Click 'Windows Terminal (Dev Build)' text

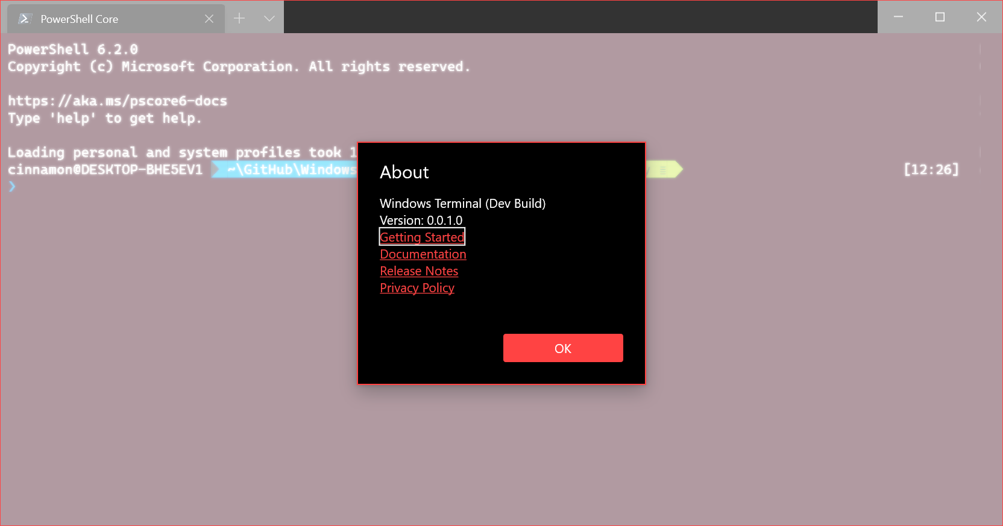(x=463, y=204)
